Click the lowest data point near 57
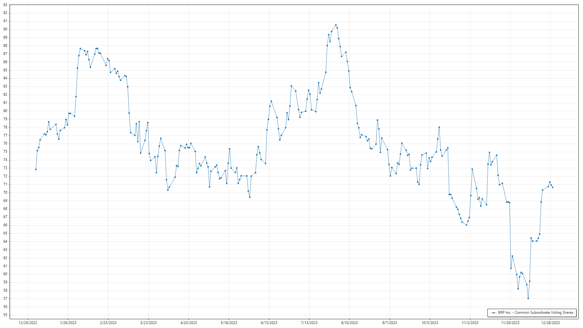583x328 pixels. pos(528,299)
